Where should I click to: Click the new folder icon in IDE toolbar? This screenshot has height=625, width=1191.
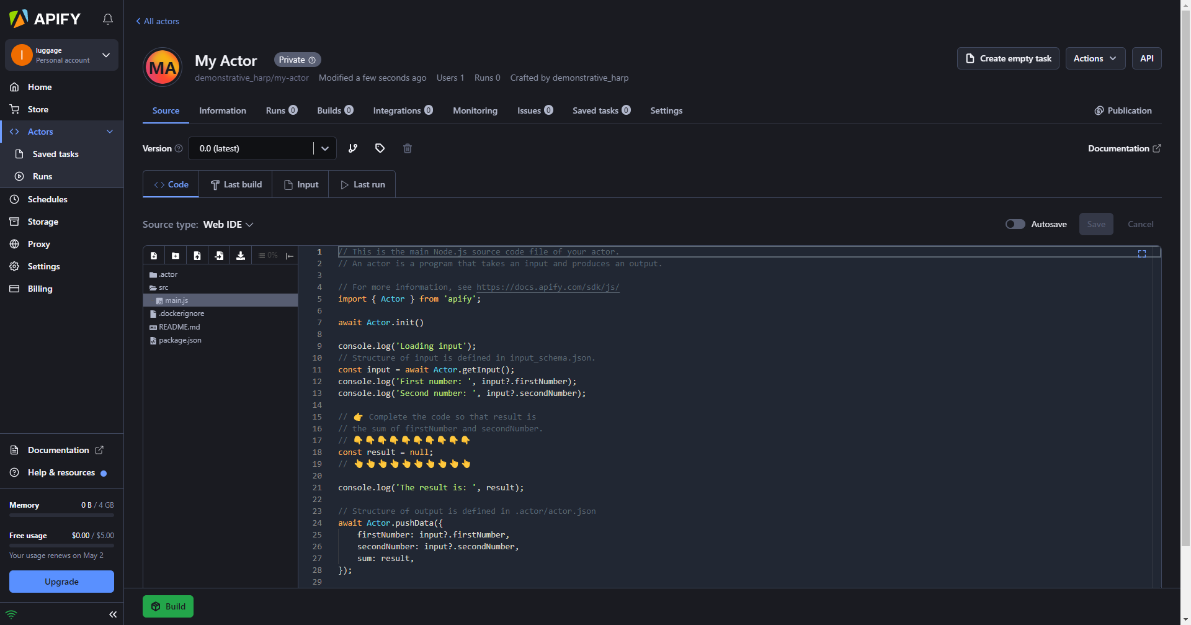[176, 256]
